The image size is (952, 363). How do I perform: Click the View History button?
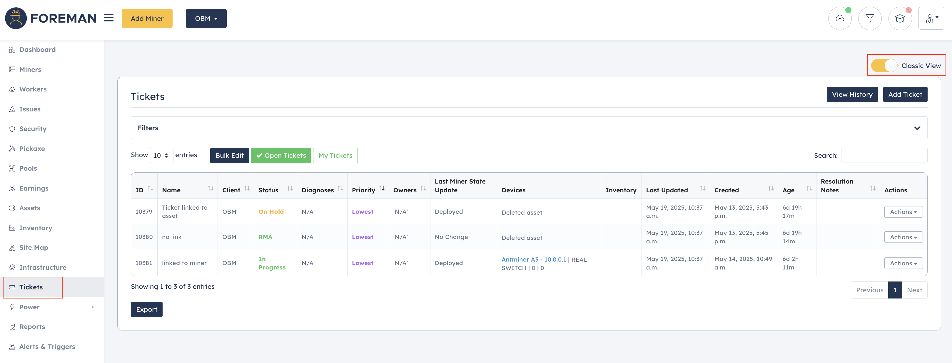pos(852,94)
